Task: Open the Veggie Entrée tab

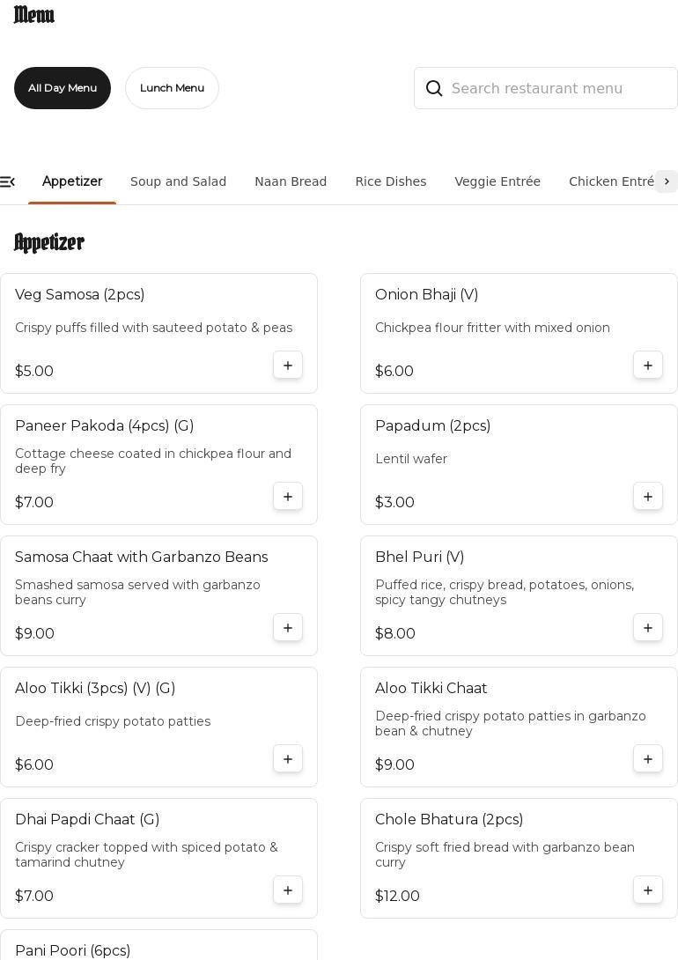Action: click(x=497, y=181)
